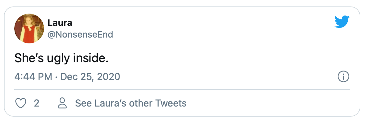Click the word "She's" in the tweet

pos(29,58)
